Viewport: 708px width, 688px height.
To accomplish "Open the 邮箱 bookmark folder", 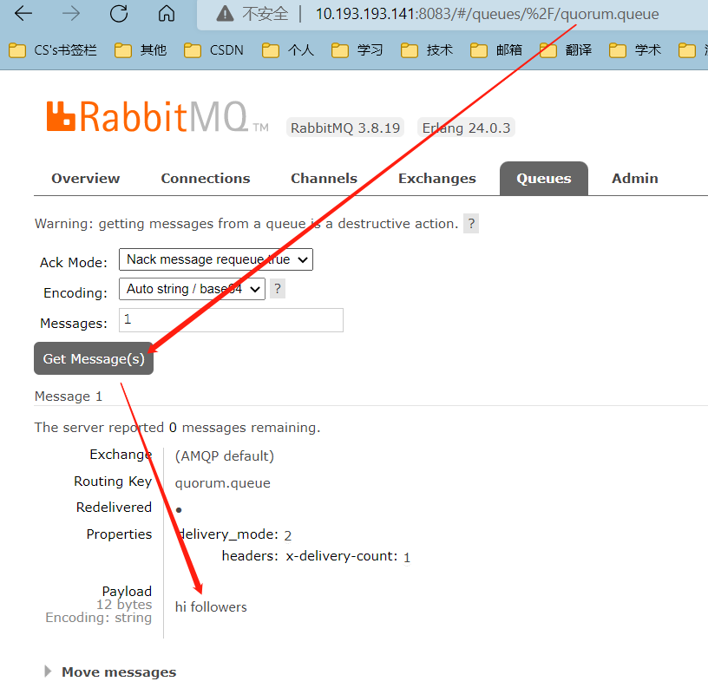I will tap(496, 49).
